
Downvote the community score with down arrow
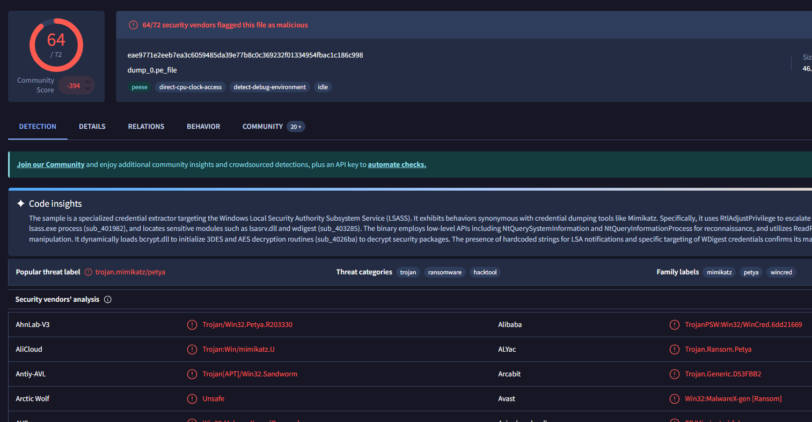tap(88, 89)
